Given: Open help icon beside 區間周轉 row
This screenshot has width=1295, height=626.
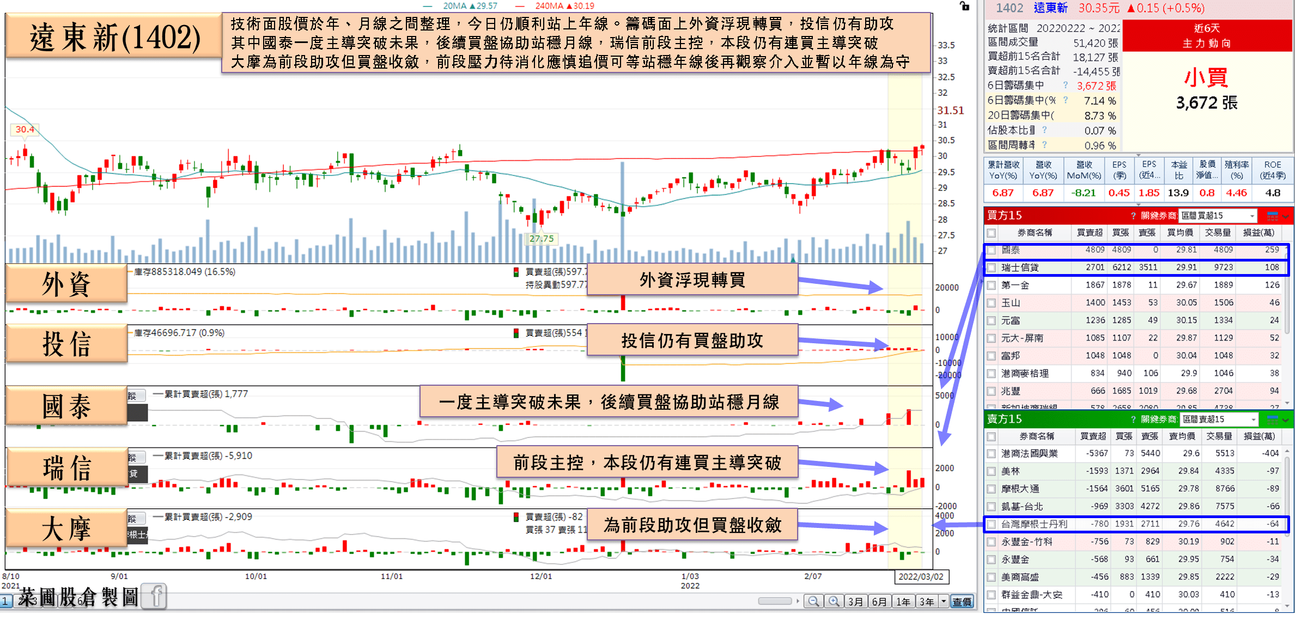Looking at the screenshot, I should (x=1044, y=145).
